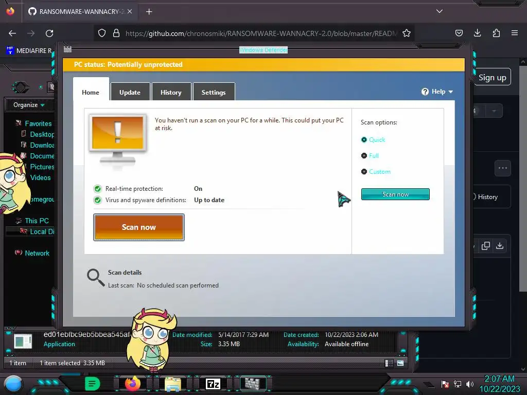Open the Firefox extensions menu
The image size is (527, 395).
[x=496, y=33]
